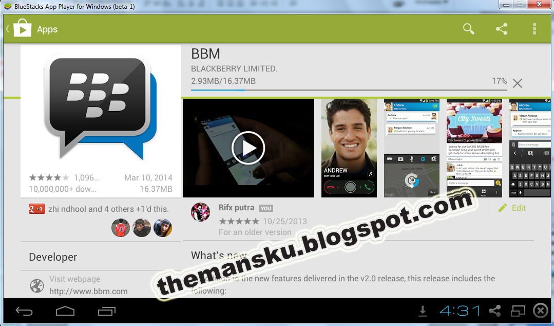Click the download progress bar
The width and height of the screenshot is (554, 326).
[349, 90]
